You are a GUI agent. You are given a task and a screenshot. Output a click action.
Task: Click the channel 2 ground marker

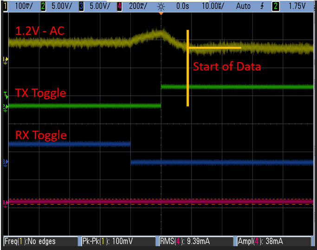pyautogui.click(x=6, y=107)
